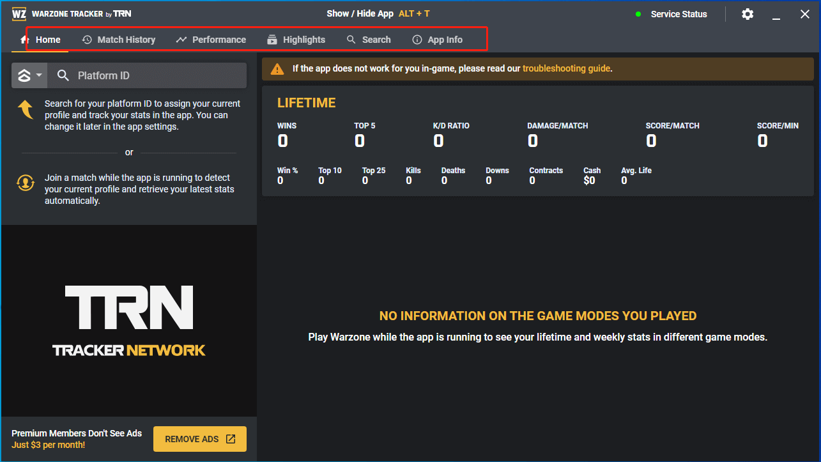Go to the Performance tab
The height and width of the screenshot is (462, 821).
tap(211, 40)
